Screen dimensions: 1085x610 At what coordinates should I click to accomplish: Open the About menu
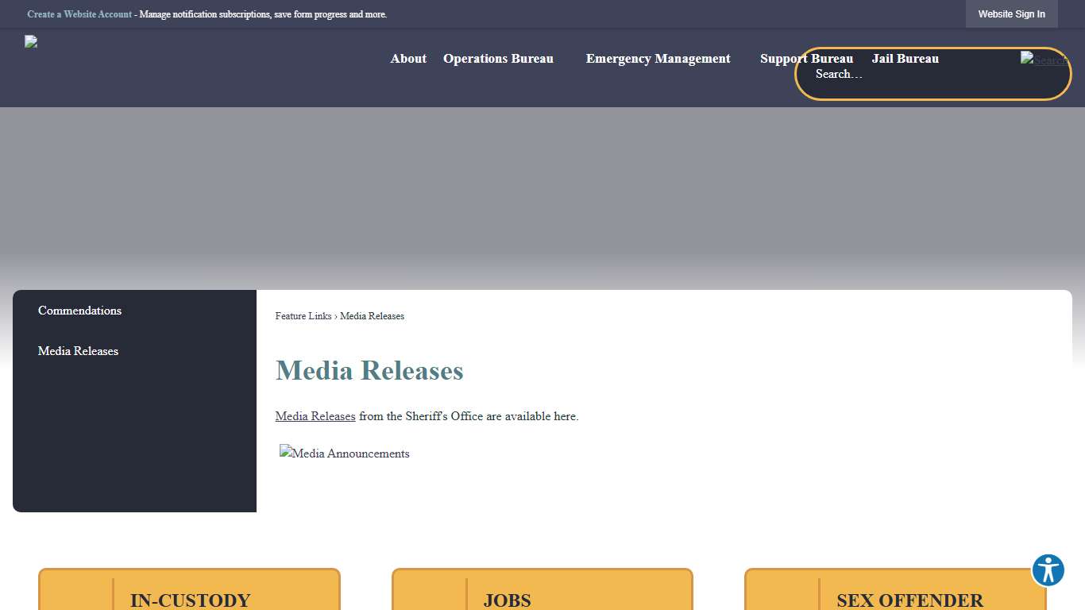pyautogui.click(x=408, y=58)
